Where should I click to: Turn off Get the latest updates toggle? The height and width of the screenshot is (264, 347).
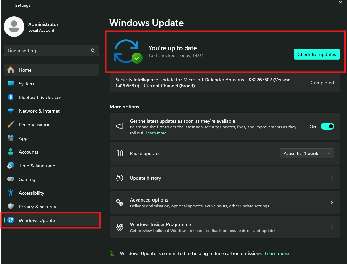[x=327, y=127]
